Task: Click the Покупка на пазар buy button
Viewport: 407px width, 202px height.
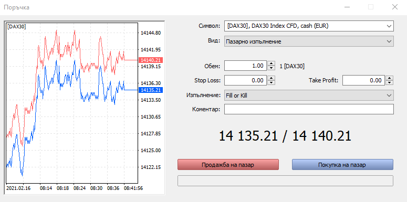Action: 342,165
